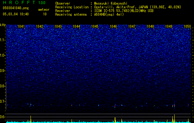This screenshot has height=123, width=194.
Task: Click the antenna value A504HB(yagi 4el)
Action: click(x=109, y=14)
